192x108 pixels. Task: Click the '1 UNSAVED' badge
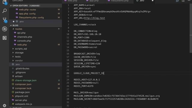(x=34, y=6)
